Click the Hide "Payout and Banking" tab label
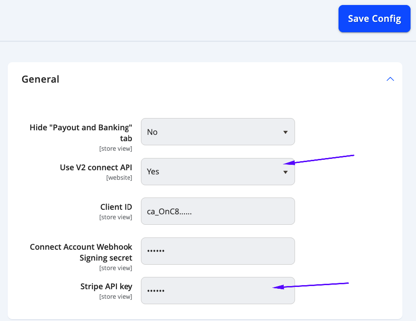 coord(81,133)
